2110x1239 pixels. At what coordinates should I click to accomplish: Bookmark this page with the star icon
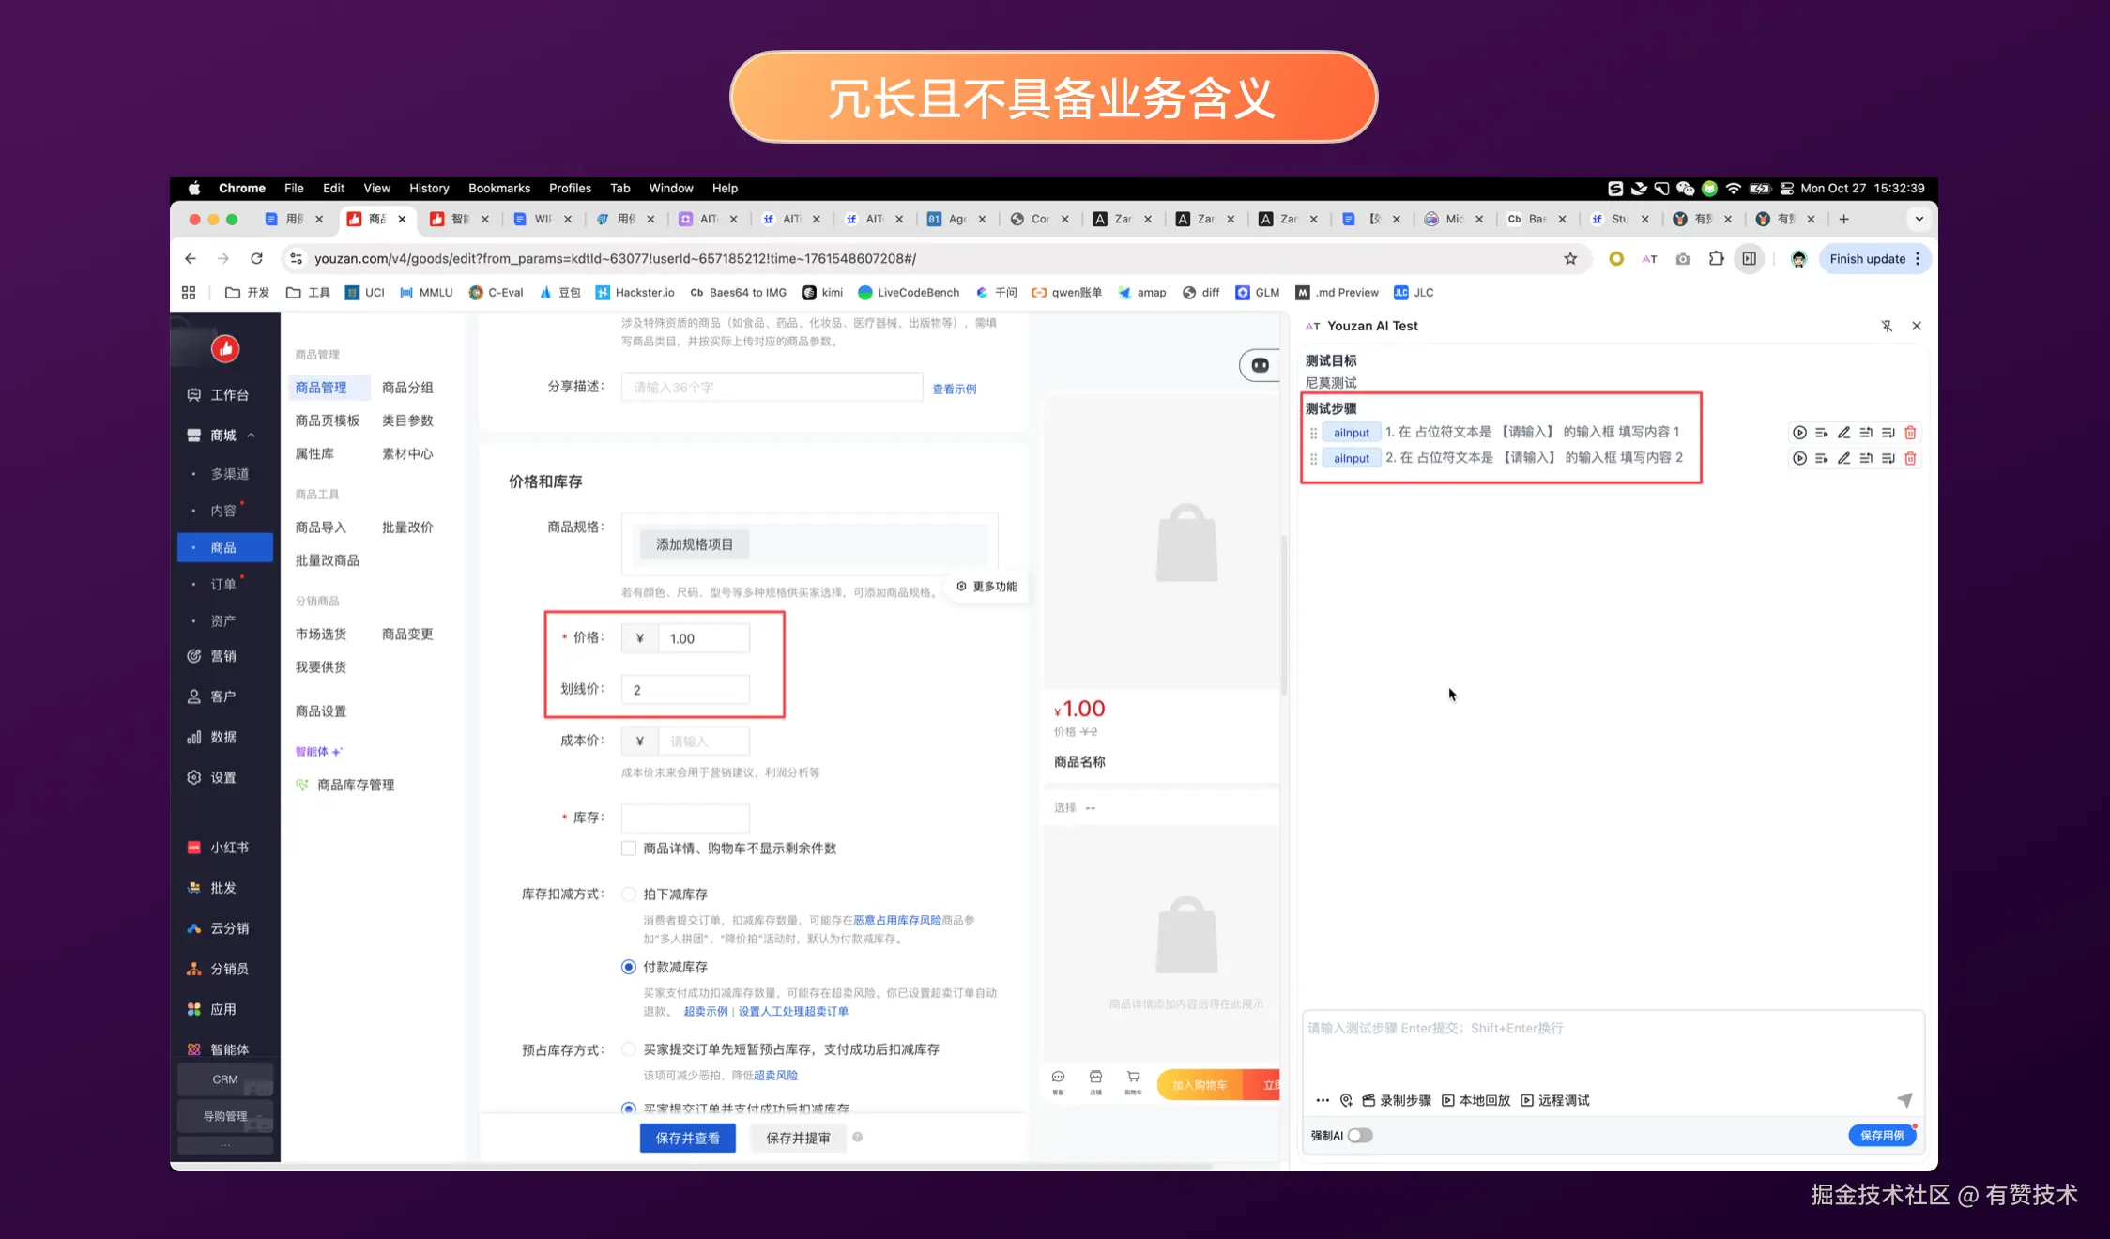click(x=1570, y=259)
